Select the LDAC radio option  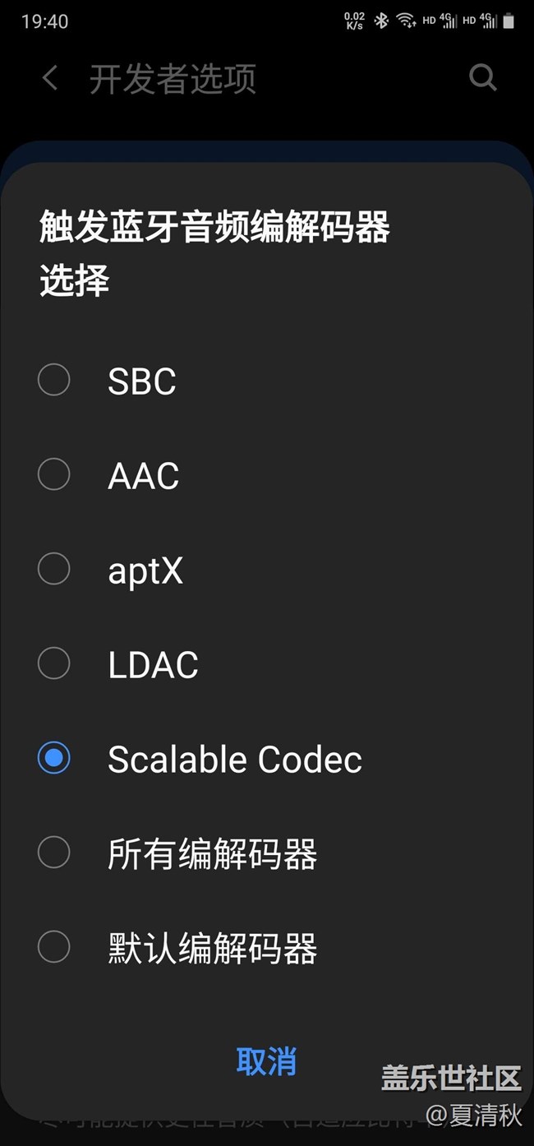coord(54,663)
